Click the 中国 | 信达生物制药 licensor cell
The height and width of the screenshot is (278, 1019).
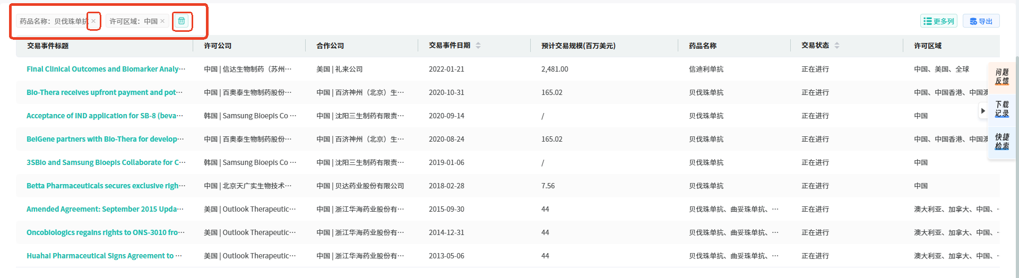248,69
